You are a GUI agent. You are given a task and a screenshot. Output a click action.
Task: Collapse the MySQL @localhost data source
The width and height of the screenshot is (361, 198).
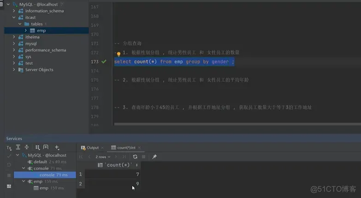point(8,4)
